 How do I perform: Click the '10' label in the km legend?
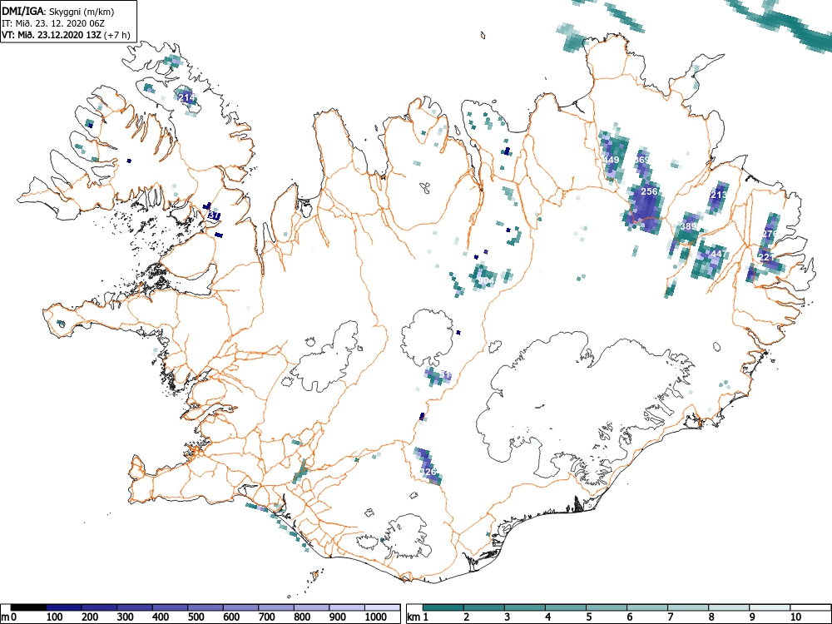point(795,617)
